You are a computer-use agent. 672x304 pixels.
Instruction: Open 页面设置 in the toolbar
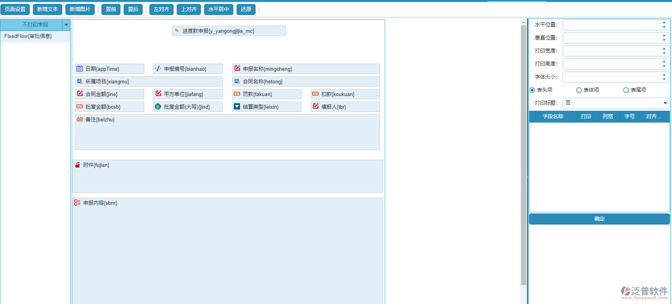[15, 9]
